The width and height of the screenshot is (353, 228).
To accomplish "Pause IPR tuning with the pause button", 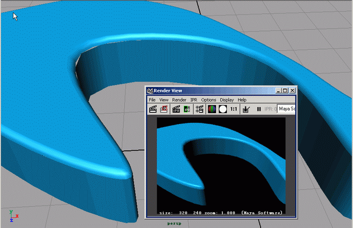I will point(259,109).
